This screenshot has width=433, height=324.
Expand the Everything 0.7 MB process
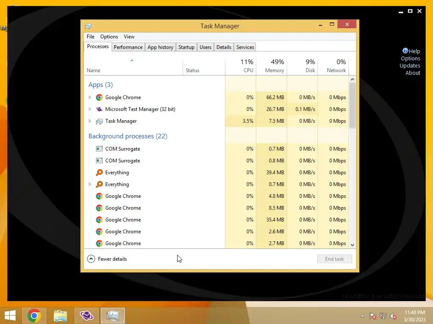pyautogui.click(x=90, y=184)
